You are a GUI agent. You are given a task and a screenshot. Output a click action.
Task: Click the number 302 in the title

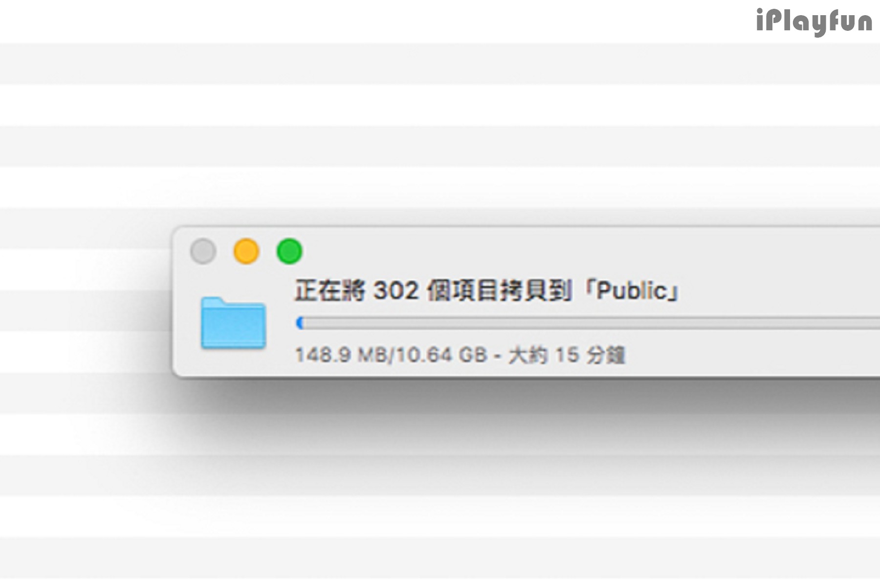click(396, 291)
